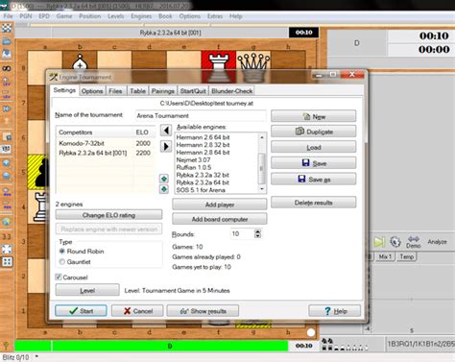Screen dimensions: 455x362
Task: Click the lower magnifier icon in the left toolbar
Action: point(7,176)
